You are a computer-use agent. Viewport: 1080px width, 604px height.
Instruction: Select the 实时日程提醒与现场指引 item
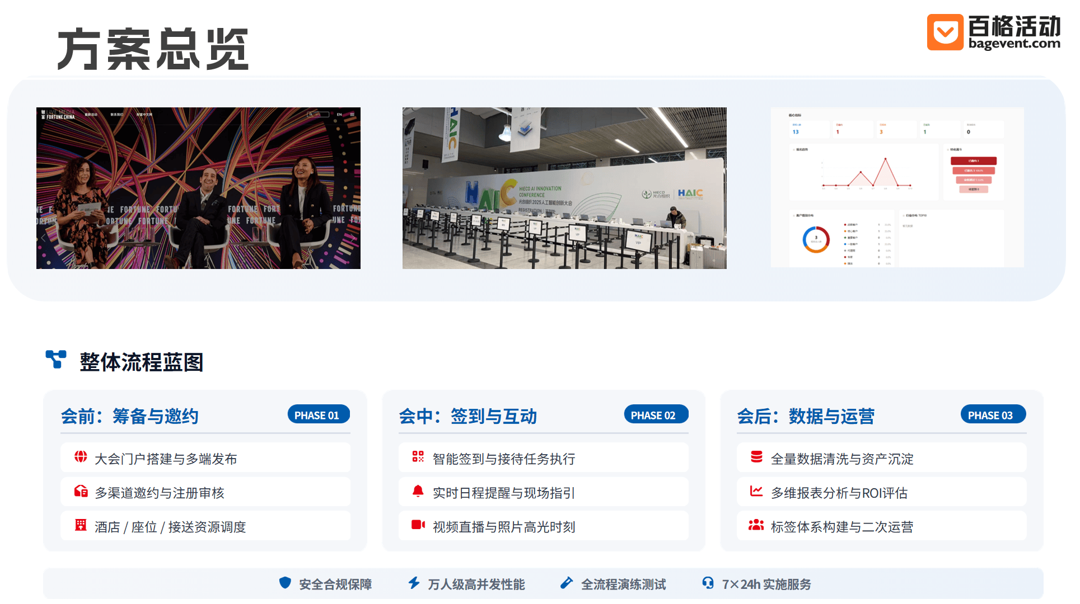(x=544, y=492)
